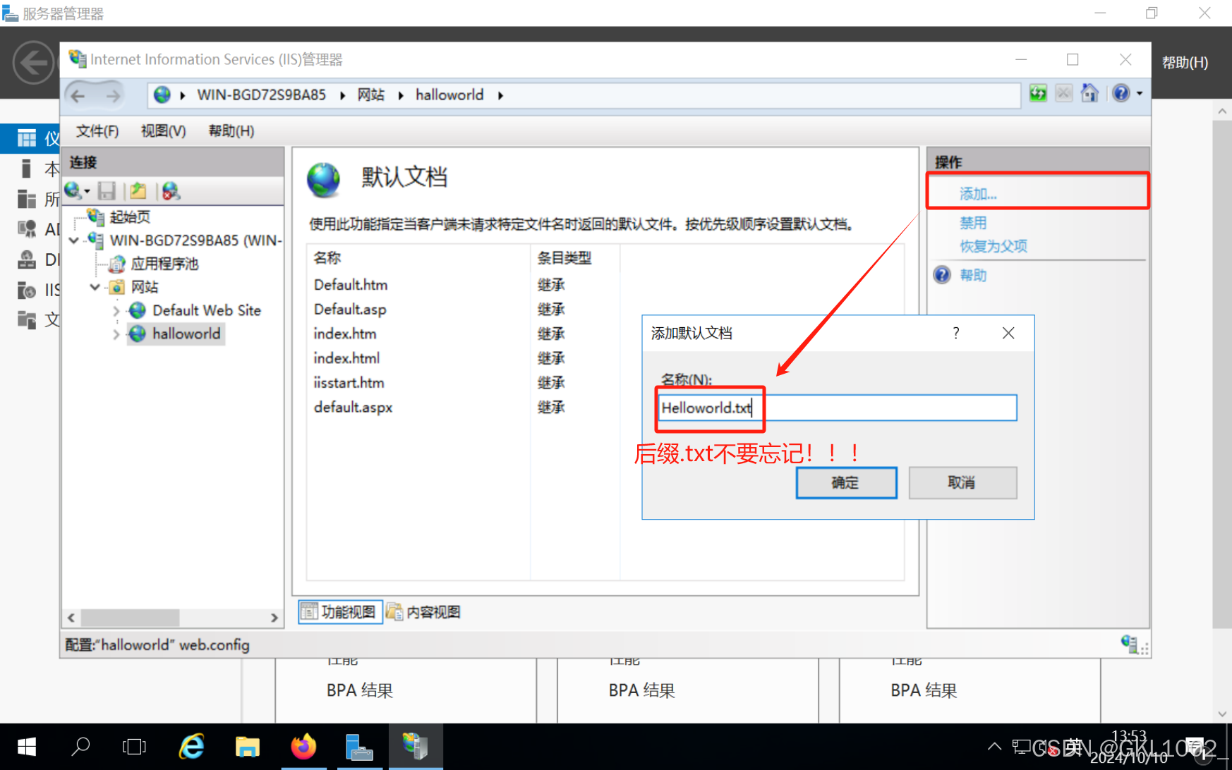Click the IIS Manager taskbar icon
The image size is (1232, 770).
(415, 746)
